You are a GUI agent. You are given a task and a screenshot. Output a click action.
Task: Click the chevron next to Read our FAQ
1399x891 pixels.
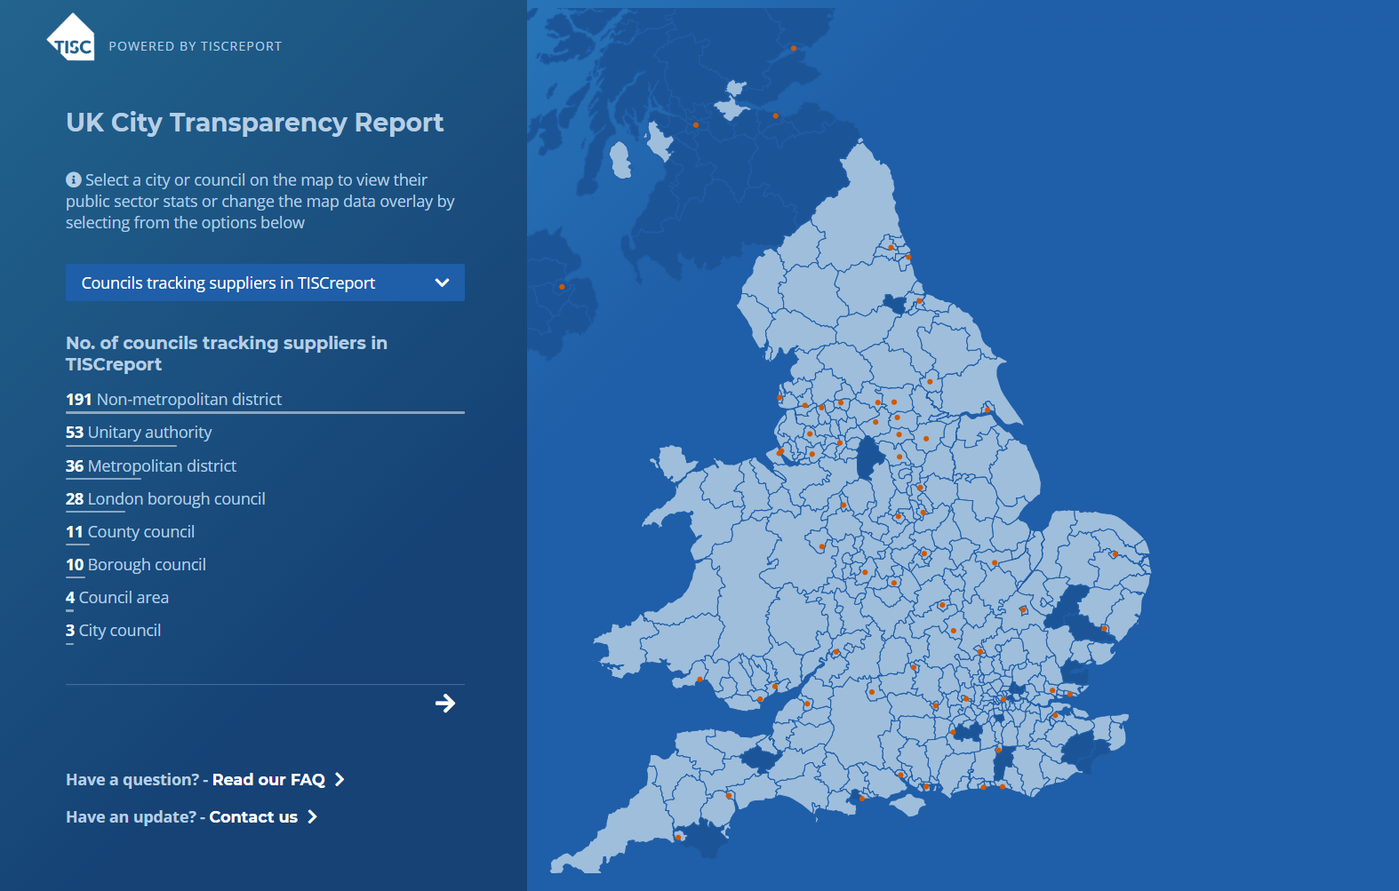point(340,780)
